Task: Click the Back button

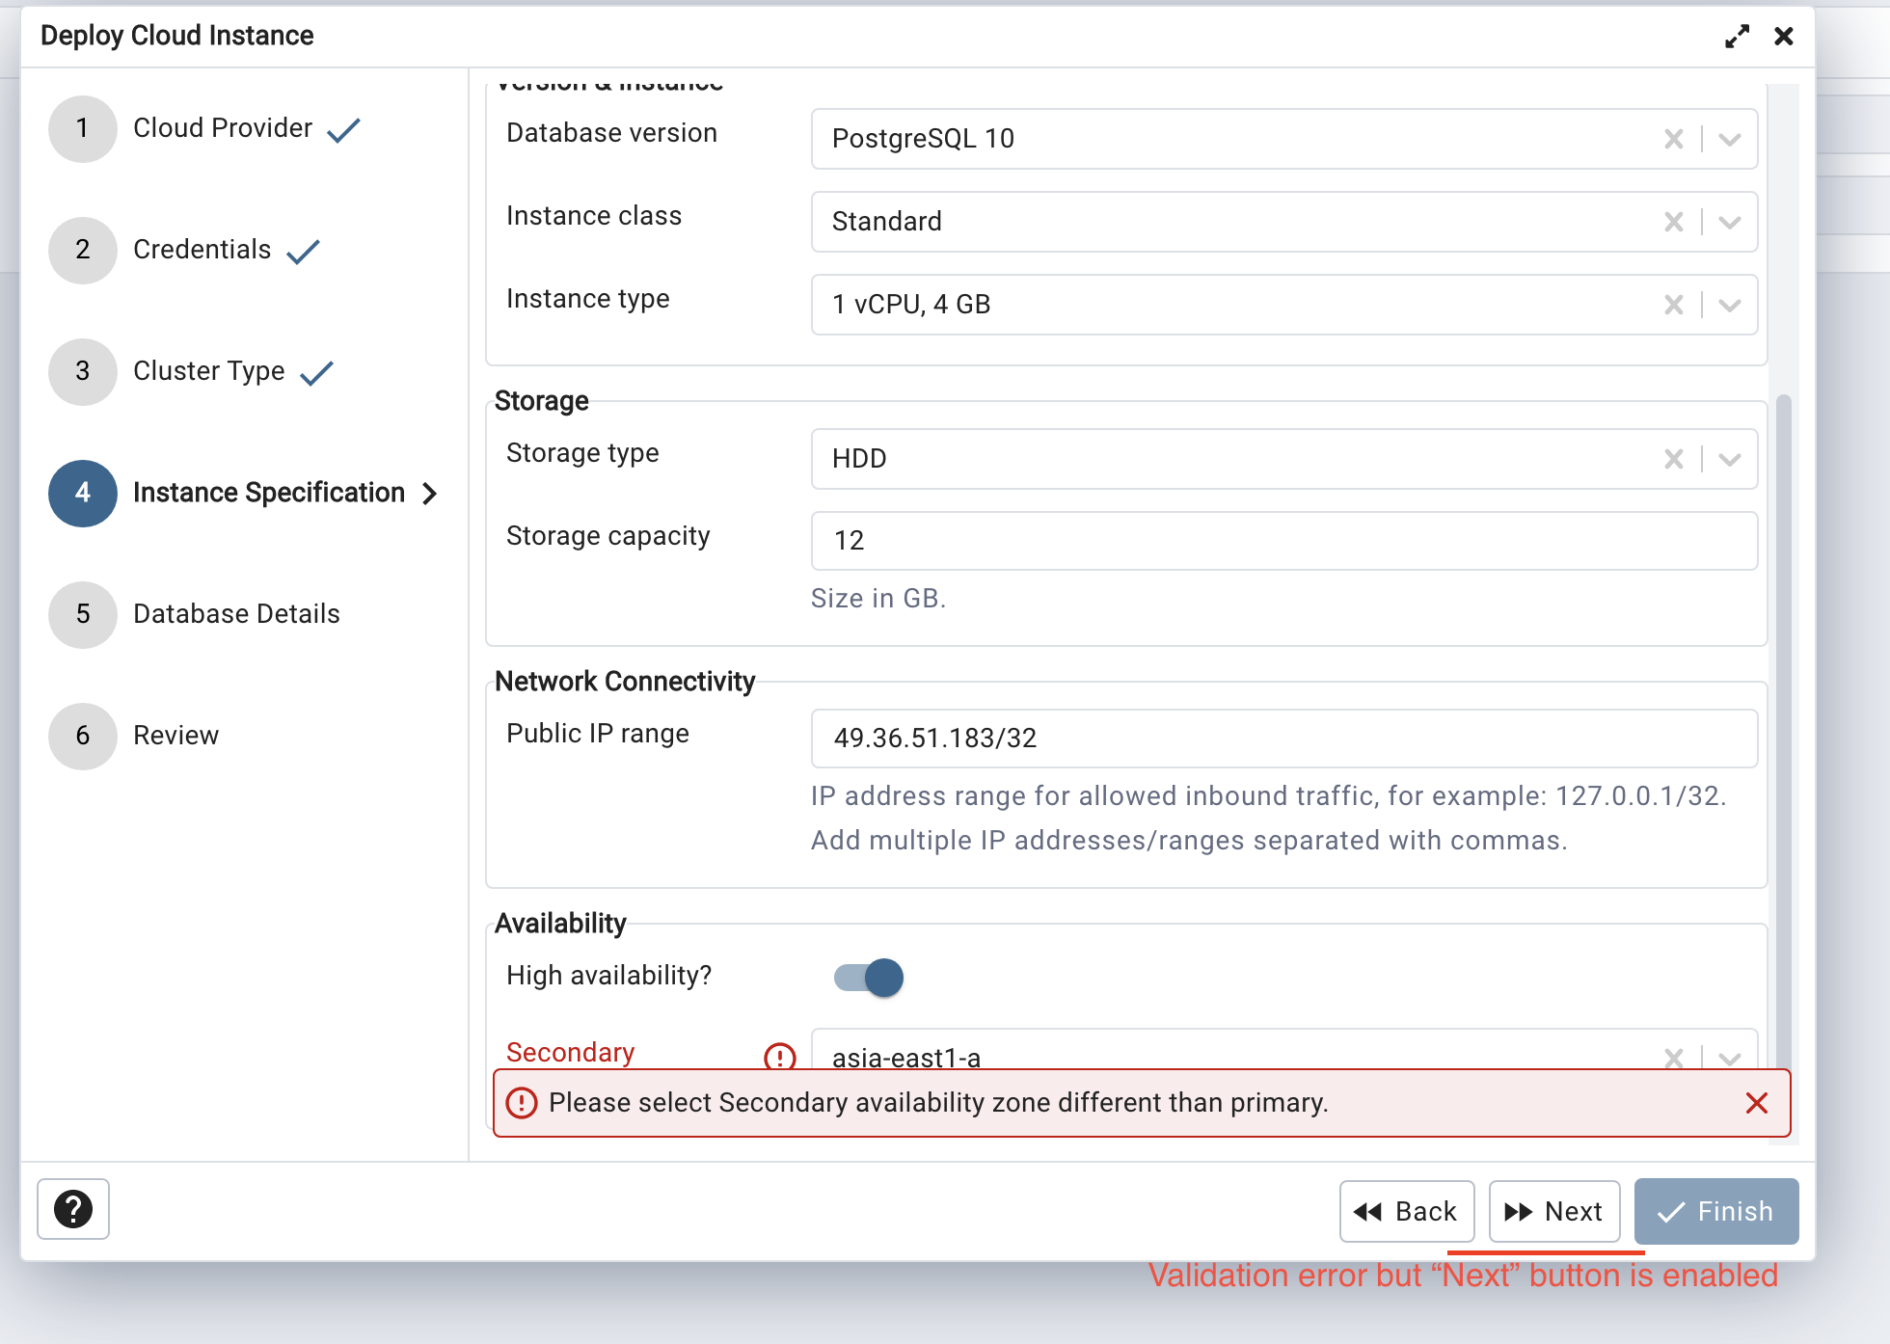Action: pos(1407,1211)
